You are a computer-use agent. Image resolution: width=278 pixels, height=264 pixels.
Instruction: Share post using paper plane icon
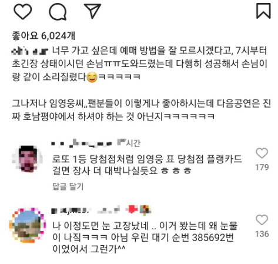coord(92,11)
